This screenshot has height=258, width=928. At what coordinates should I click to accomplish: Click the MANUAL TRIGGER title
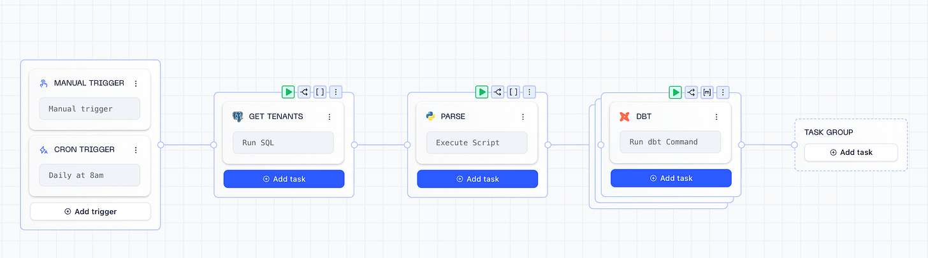click(89, 83)
